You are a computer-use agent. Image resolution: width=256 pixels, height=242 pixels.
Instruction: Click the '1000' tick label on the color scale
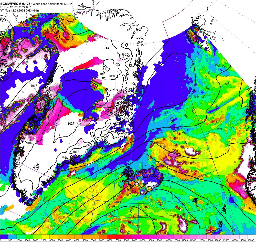19,240
